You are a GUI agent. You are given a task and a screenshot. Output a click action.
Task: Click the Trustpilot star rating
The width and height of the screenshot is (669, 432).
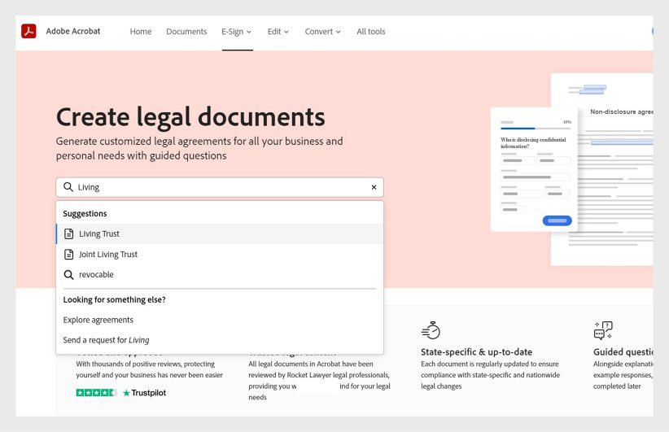(96, 392)
